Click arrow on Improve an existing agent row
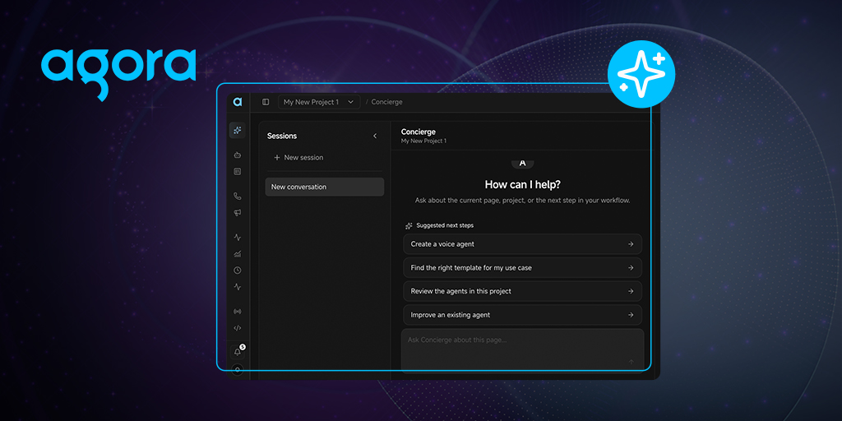The height and width of the screenshot is (421, 842). point(631,315)
